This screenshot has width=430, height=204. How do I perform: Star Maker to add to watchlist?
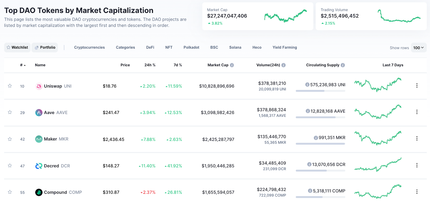tap(10, 139)
